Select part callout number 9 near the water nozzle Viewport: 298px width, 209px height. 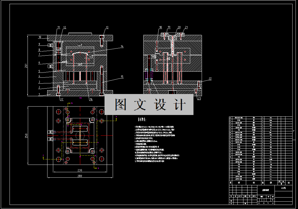(x=39, y=44)
